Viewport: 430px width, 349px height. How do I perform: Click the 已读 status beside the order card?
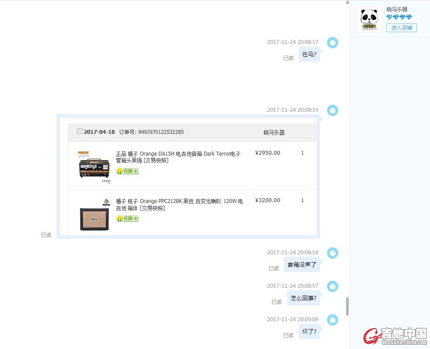click(46, 235)
